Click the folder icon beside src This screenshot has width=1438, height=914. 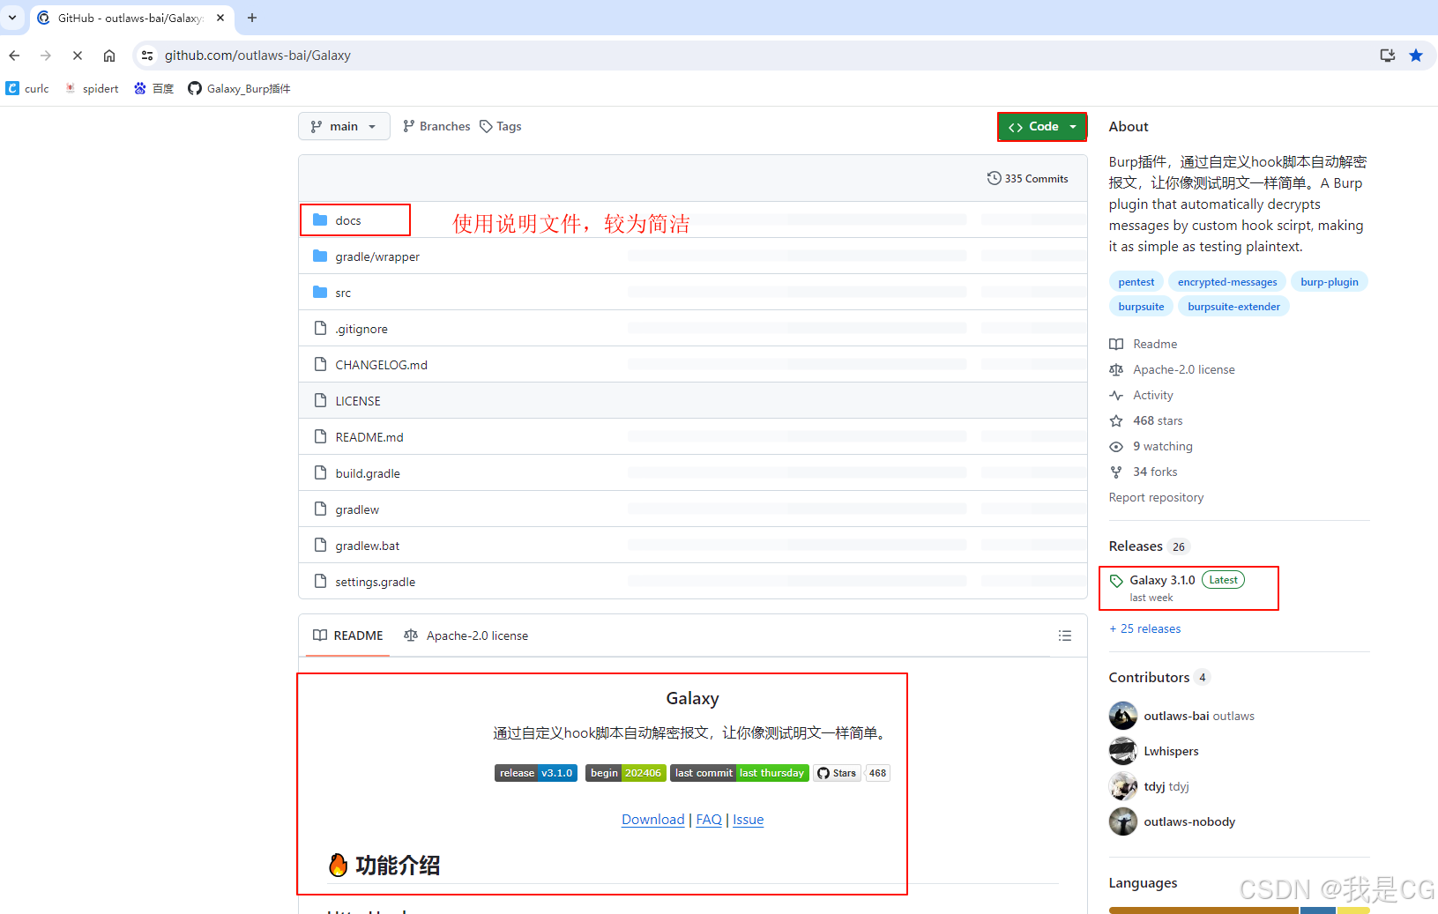pos(320,292)
